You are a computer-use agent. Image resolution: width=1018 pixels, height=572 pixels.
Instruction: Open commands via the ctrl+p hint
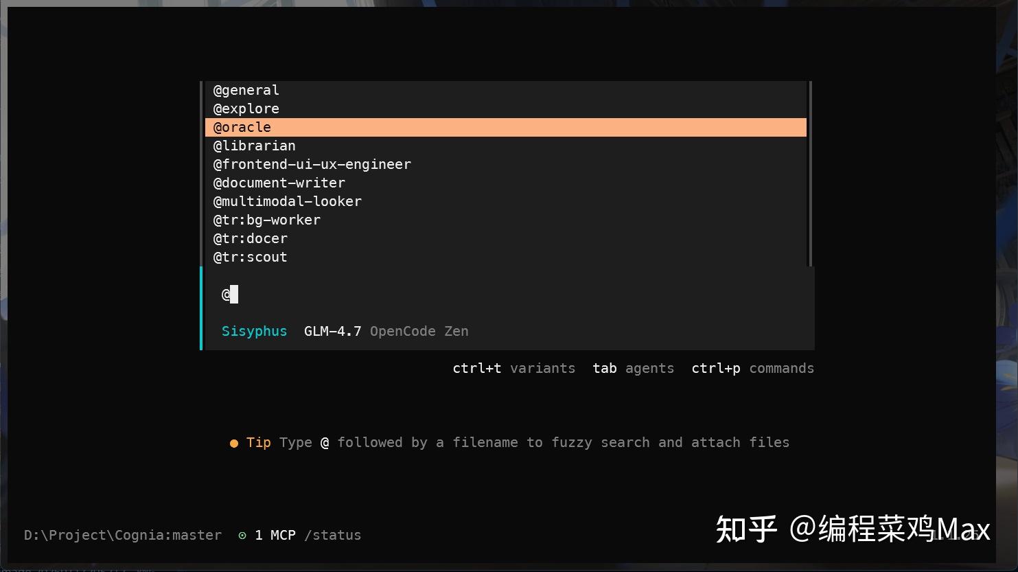click(x=752, y=368)
